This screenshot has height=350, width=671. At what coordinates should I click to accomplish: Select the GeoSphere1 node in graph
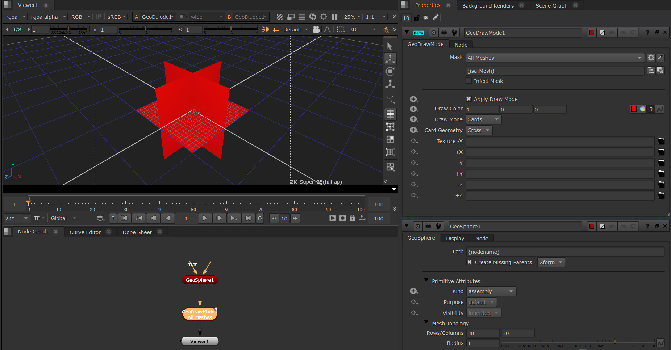pyautogui.click(x=200, y=280)
